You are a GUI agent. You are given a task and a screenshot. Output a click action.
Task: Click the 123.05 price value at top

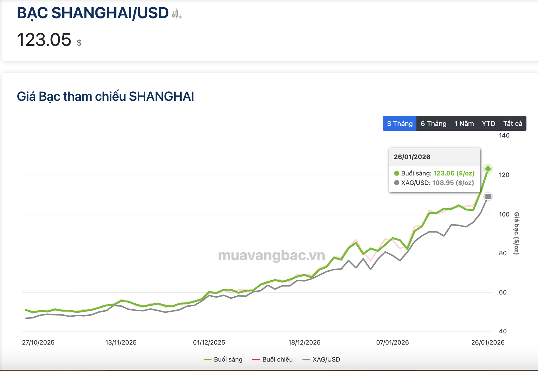pyautogui.click(x=44, y=40)
